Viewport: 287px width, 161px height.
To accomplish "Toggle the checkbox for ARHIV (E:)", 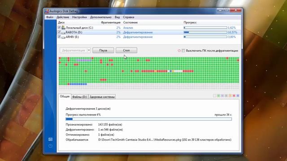I will [59, 37].
